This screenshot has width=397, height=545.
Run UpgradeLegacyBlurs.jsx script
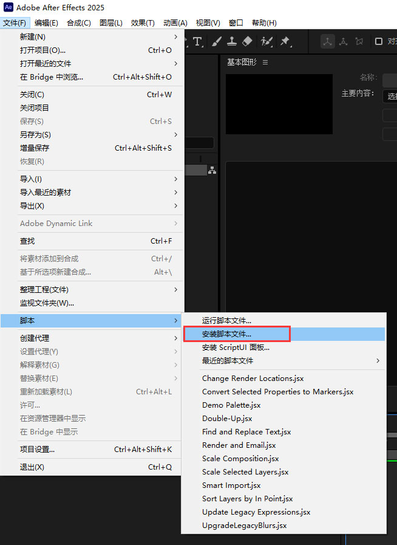tap(283, 526)
